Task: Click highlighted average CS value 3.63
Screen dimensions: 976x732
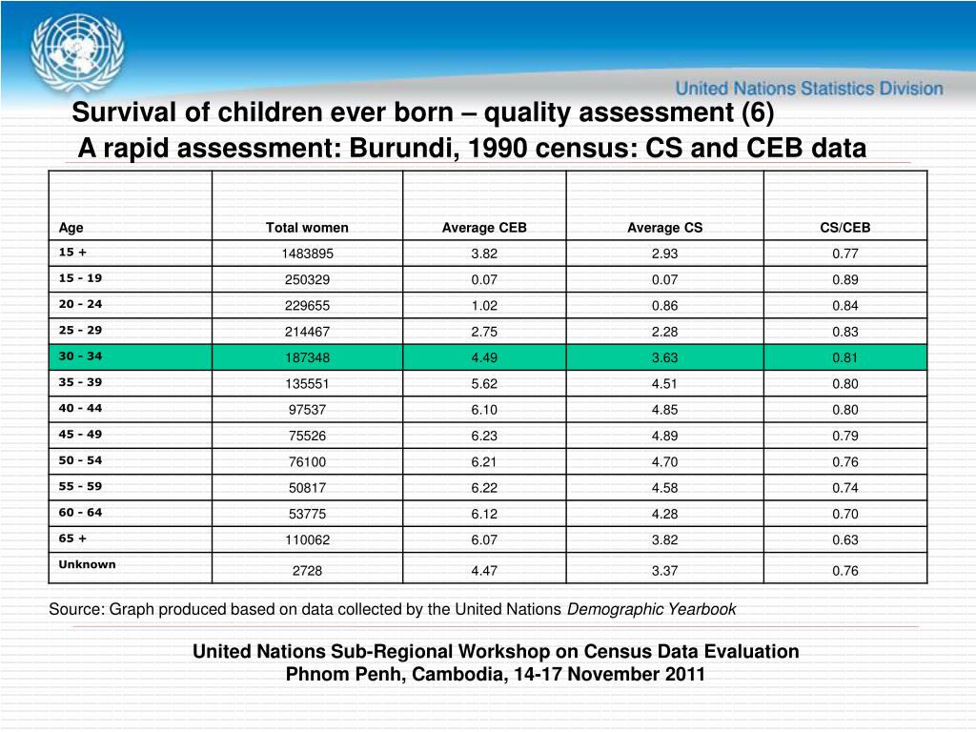Action: pyautogui.click(x=664, y=358)
